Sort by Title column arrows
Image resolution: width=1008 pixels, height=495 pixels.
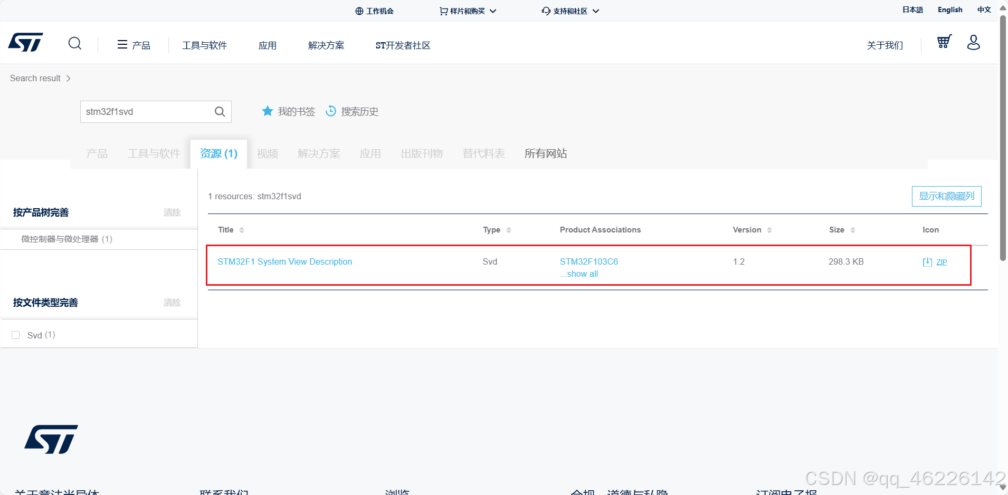pos(242,230)
